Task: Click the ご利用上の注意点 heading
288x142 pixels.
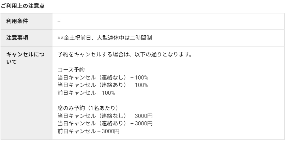Action: point(22,6)
